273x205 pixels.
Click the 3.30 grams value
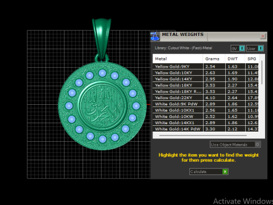coord(210,129)
